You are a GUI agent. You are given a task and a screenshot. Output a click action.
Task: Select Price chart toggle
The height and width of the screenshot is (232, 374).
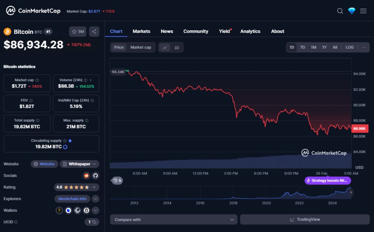(x=119, y=47)
